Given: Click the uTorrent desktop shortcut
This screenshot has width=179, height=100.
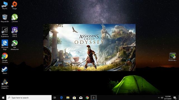Looking at the screenshot, I should [x=15, y=18].
